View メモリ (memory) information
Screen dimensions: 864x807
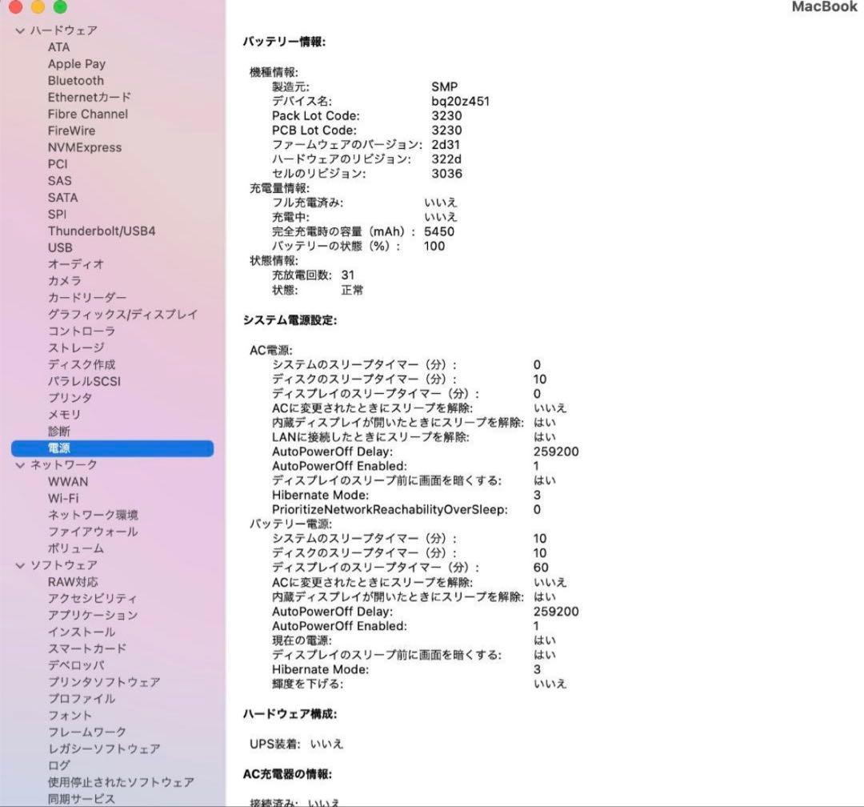click(64, 414)
